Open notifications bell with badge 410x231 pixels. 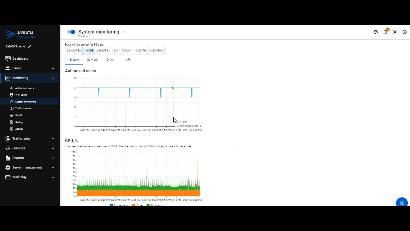[x=385, y=32]
